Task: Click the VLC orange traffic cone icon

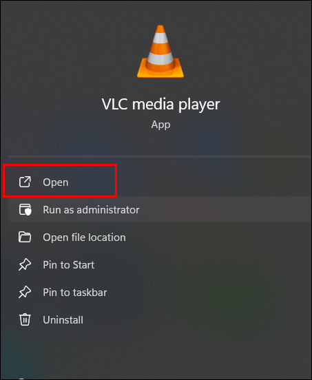Action: coord(160,52)
